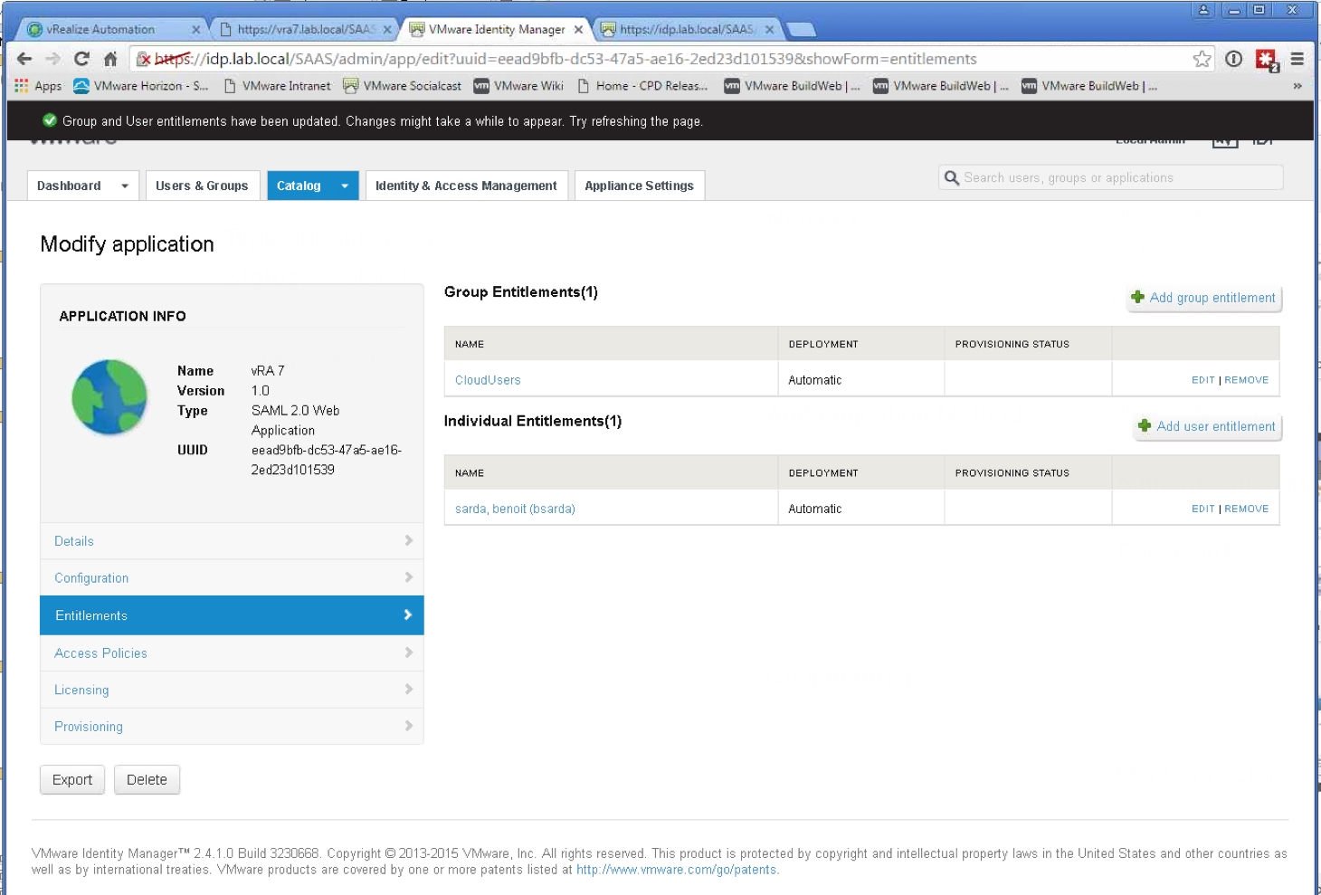Expand the Access Policies section
Viewport: 1321px width, 895px height.
point(232,653)
